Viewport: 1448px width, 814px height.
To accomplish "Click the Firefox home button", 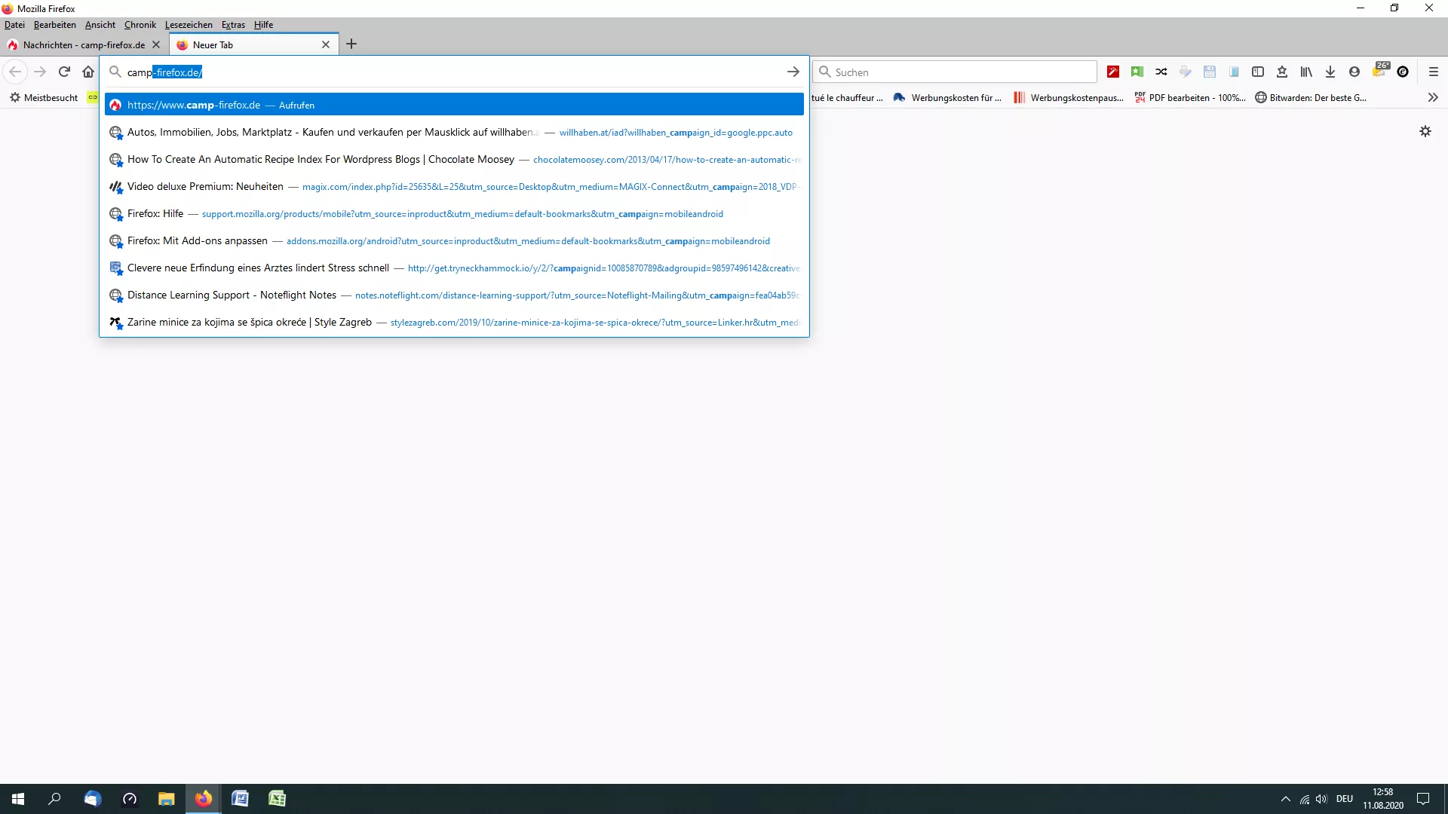I will pos(88,72).
